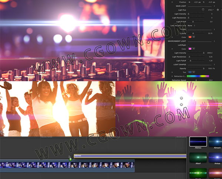Click the blue Tint color swatch
Image resolution: width=222 pixels, height=179 pixels.
(190, 72)
